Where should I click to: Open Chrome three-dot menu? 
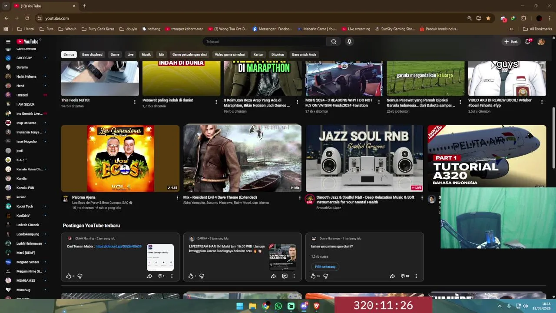tap(550, 18)
